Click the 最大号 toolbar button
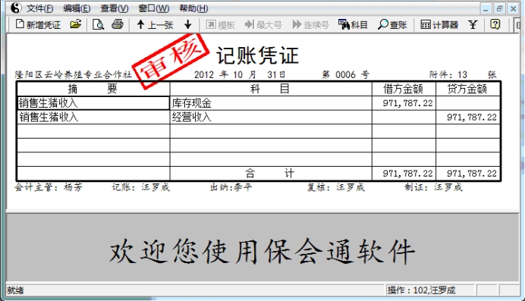The width and height of the screenshot is (525, 301). point(263,24)
